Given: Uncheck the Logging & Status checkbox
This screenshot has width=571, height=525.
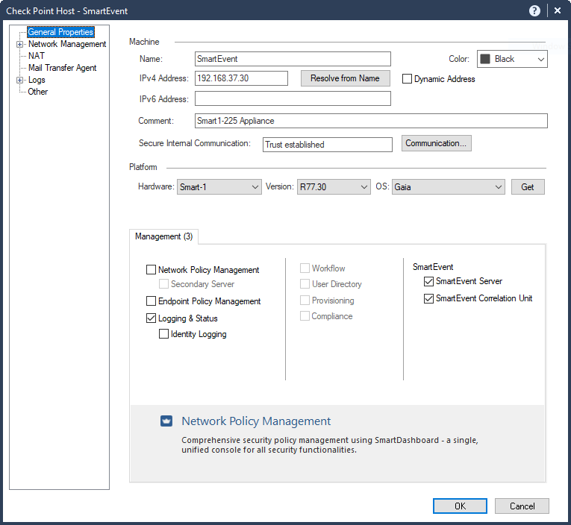Looking at the screenshot, I should pyautogui.click(x=152, y=318).
